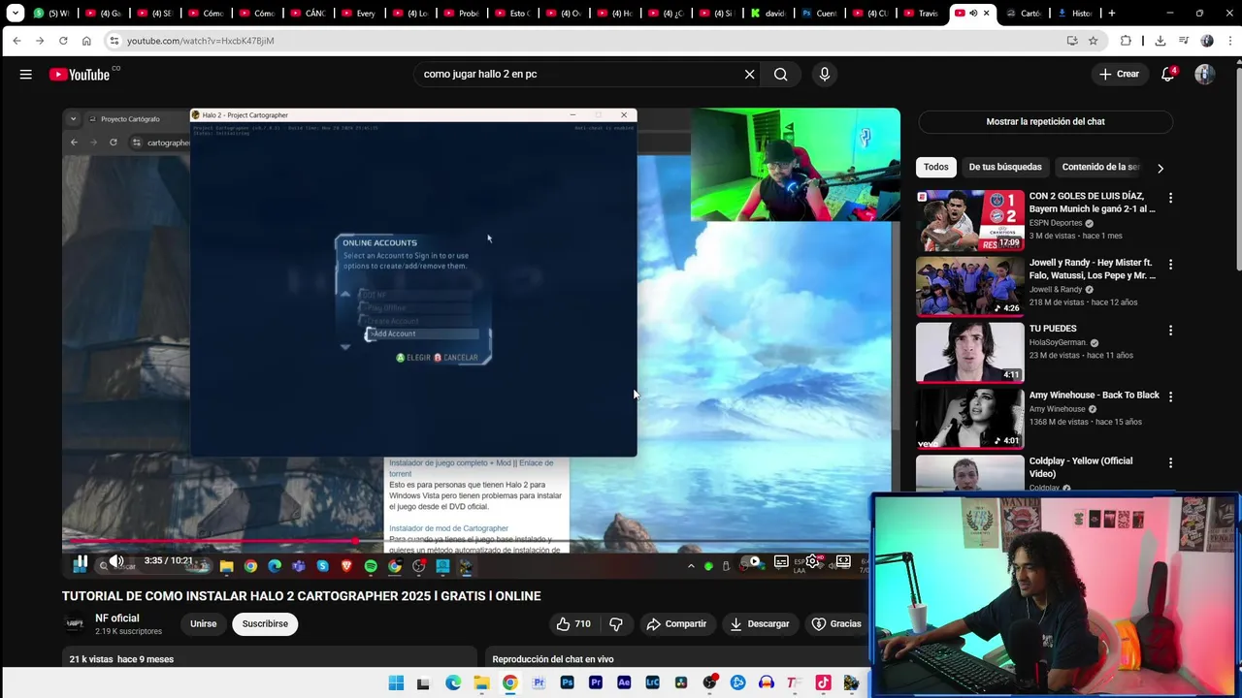Subscribe using the Suscribirse button

(x=265, y=624)
